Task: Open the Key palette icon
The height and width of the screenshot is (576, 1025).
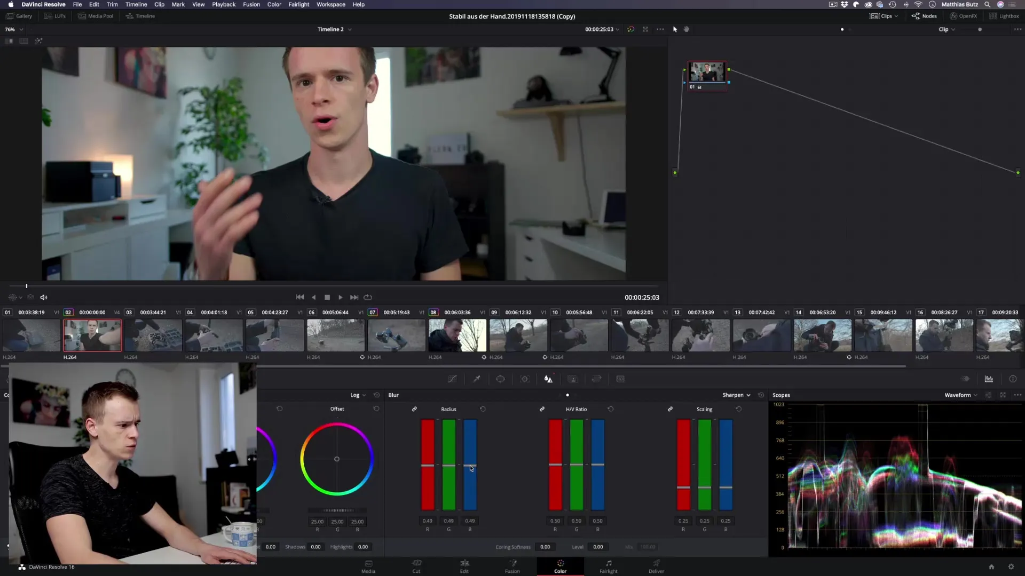Action: pos(573,379)
